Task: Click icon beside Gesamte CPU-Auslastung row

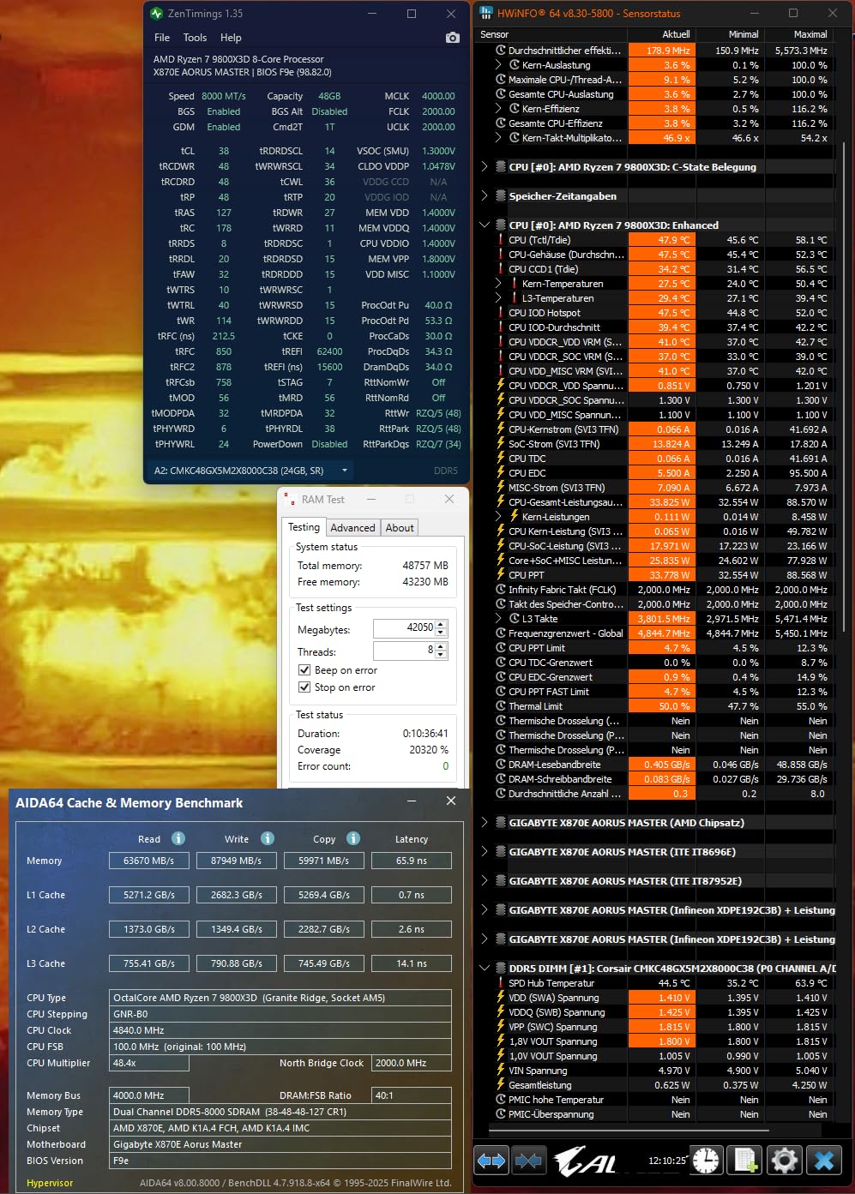Action: 501,94
